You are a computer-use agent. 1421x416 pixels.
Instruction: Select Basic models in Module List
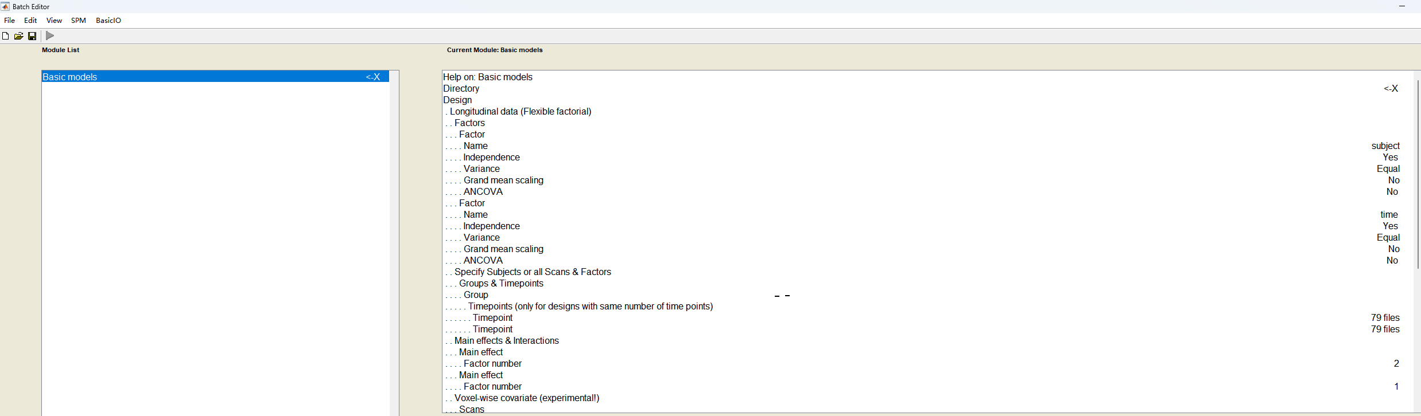pos(70,77)
